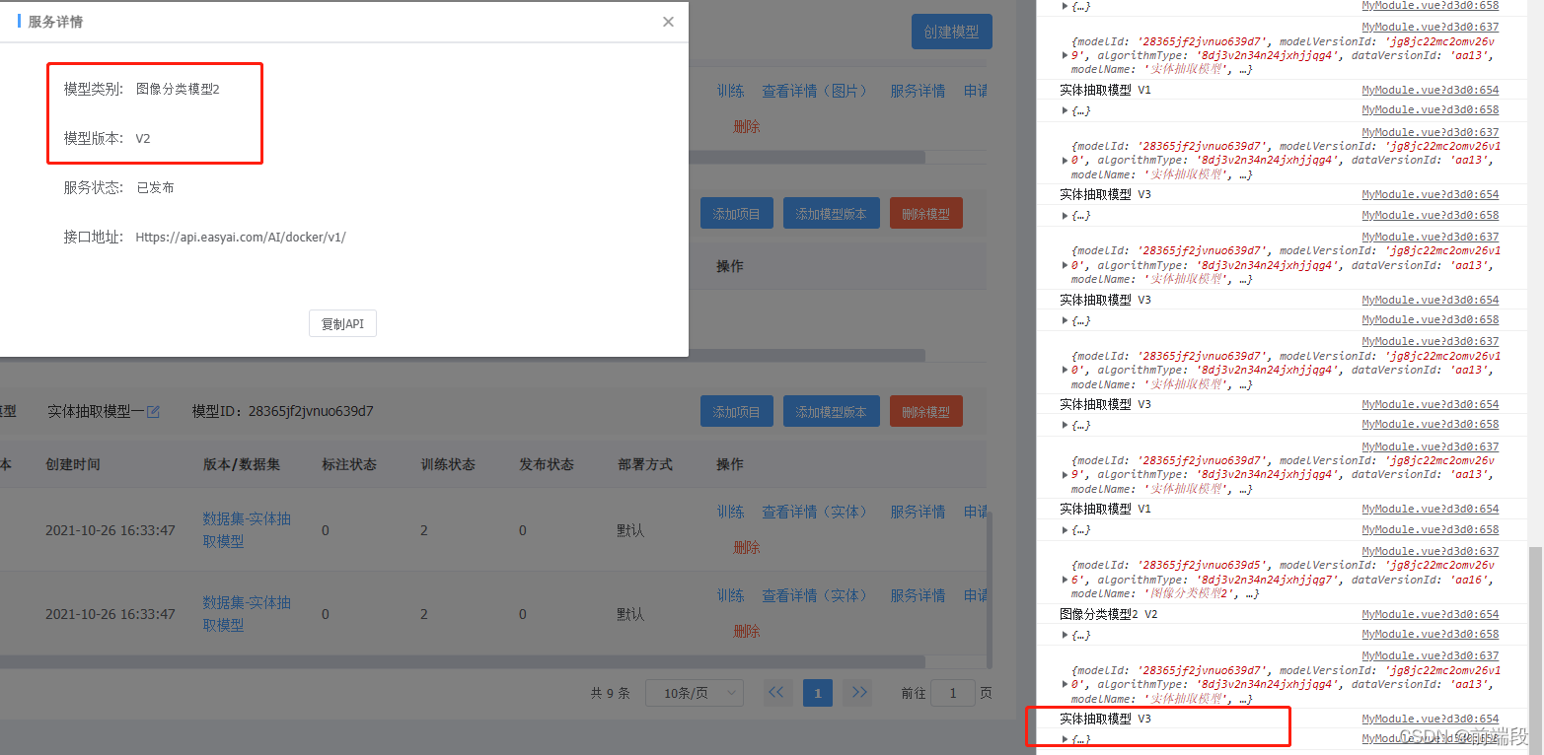
Task: Click the 创建时间 column header
Action: 73,464
